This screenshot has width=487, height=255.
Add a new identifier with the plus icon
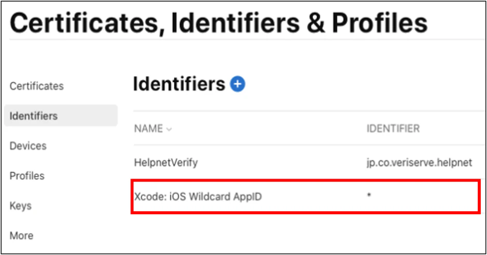pyautogui.click(x=238, y=84)
